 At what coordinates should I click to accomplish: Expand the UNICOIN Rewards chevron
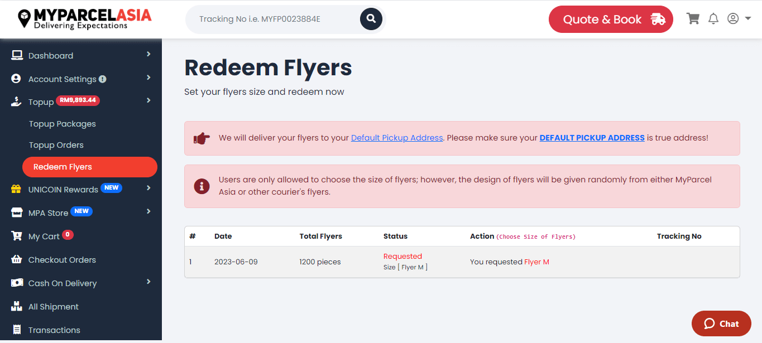pyautogui.click(x=148, y=188)
